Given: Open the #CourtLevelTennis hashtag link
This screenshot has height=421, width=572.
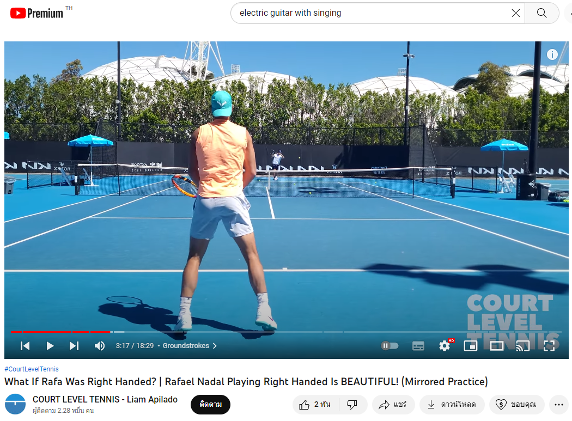Looking at the screenshot, I should point(32,369).
